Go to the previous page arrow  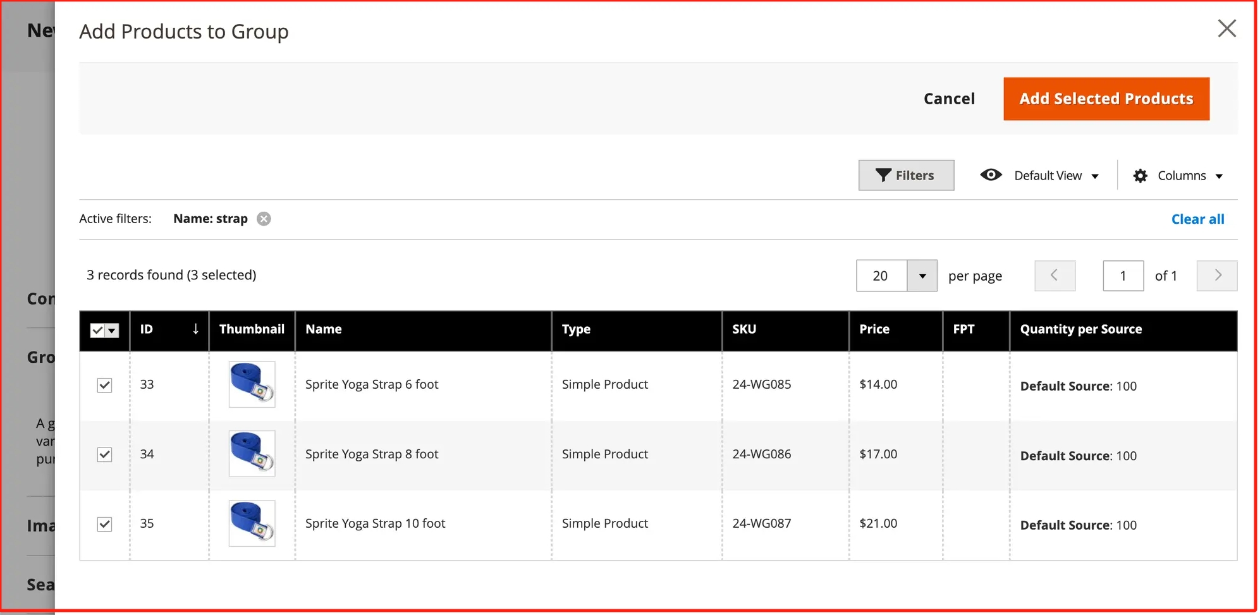click(x=1055, y=276)
